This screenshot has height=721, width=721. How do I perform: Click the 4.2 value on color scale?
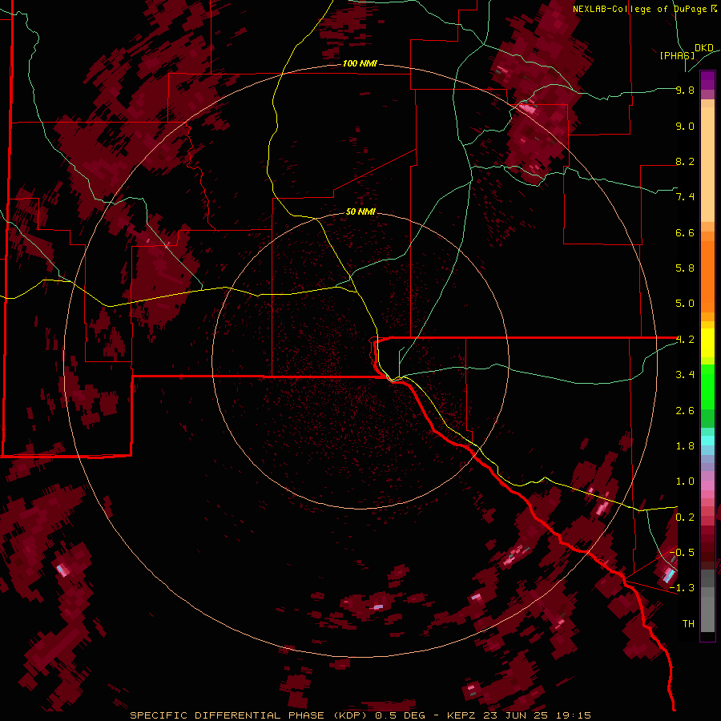click(x=686, y=340)
